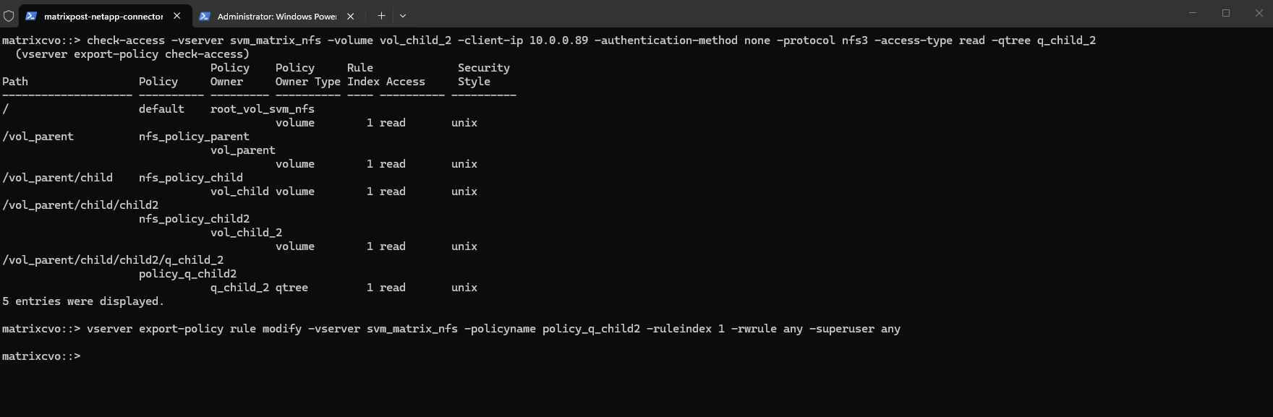Minimize the terminal window
This screenshot has width=1273, height=417.
point(1193,13)
